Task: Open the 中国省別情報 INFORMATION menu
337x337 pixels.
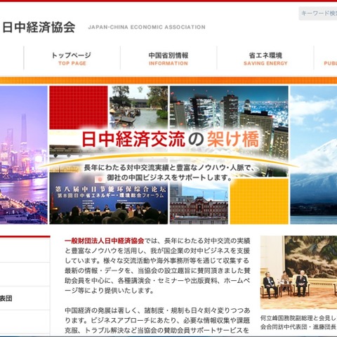Action: click(x=168, y=58)
